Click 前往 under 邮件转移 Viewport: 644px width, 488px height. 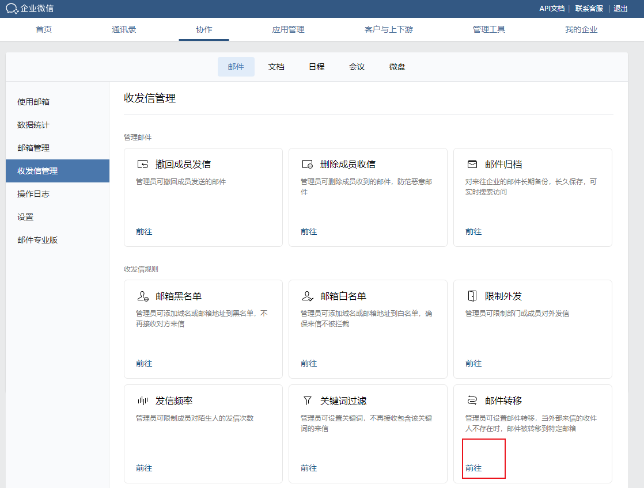[473, 468]
